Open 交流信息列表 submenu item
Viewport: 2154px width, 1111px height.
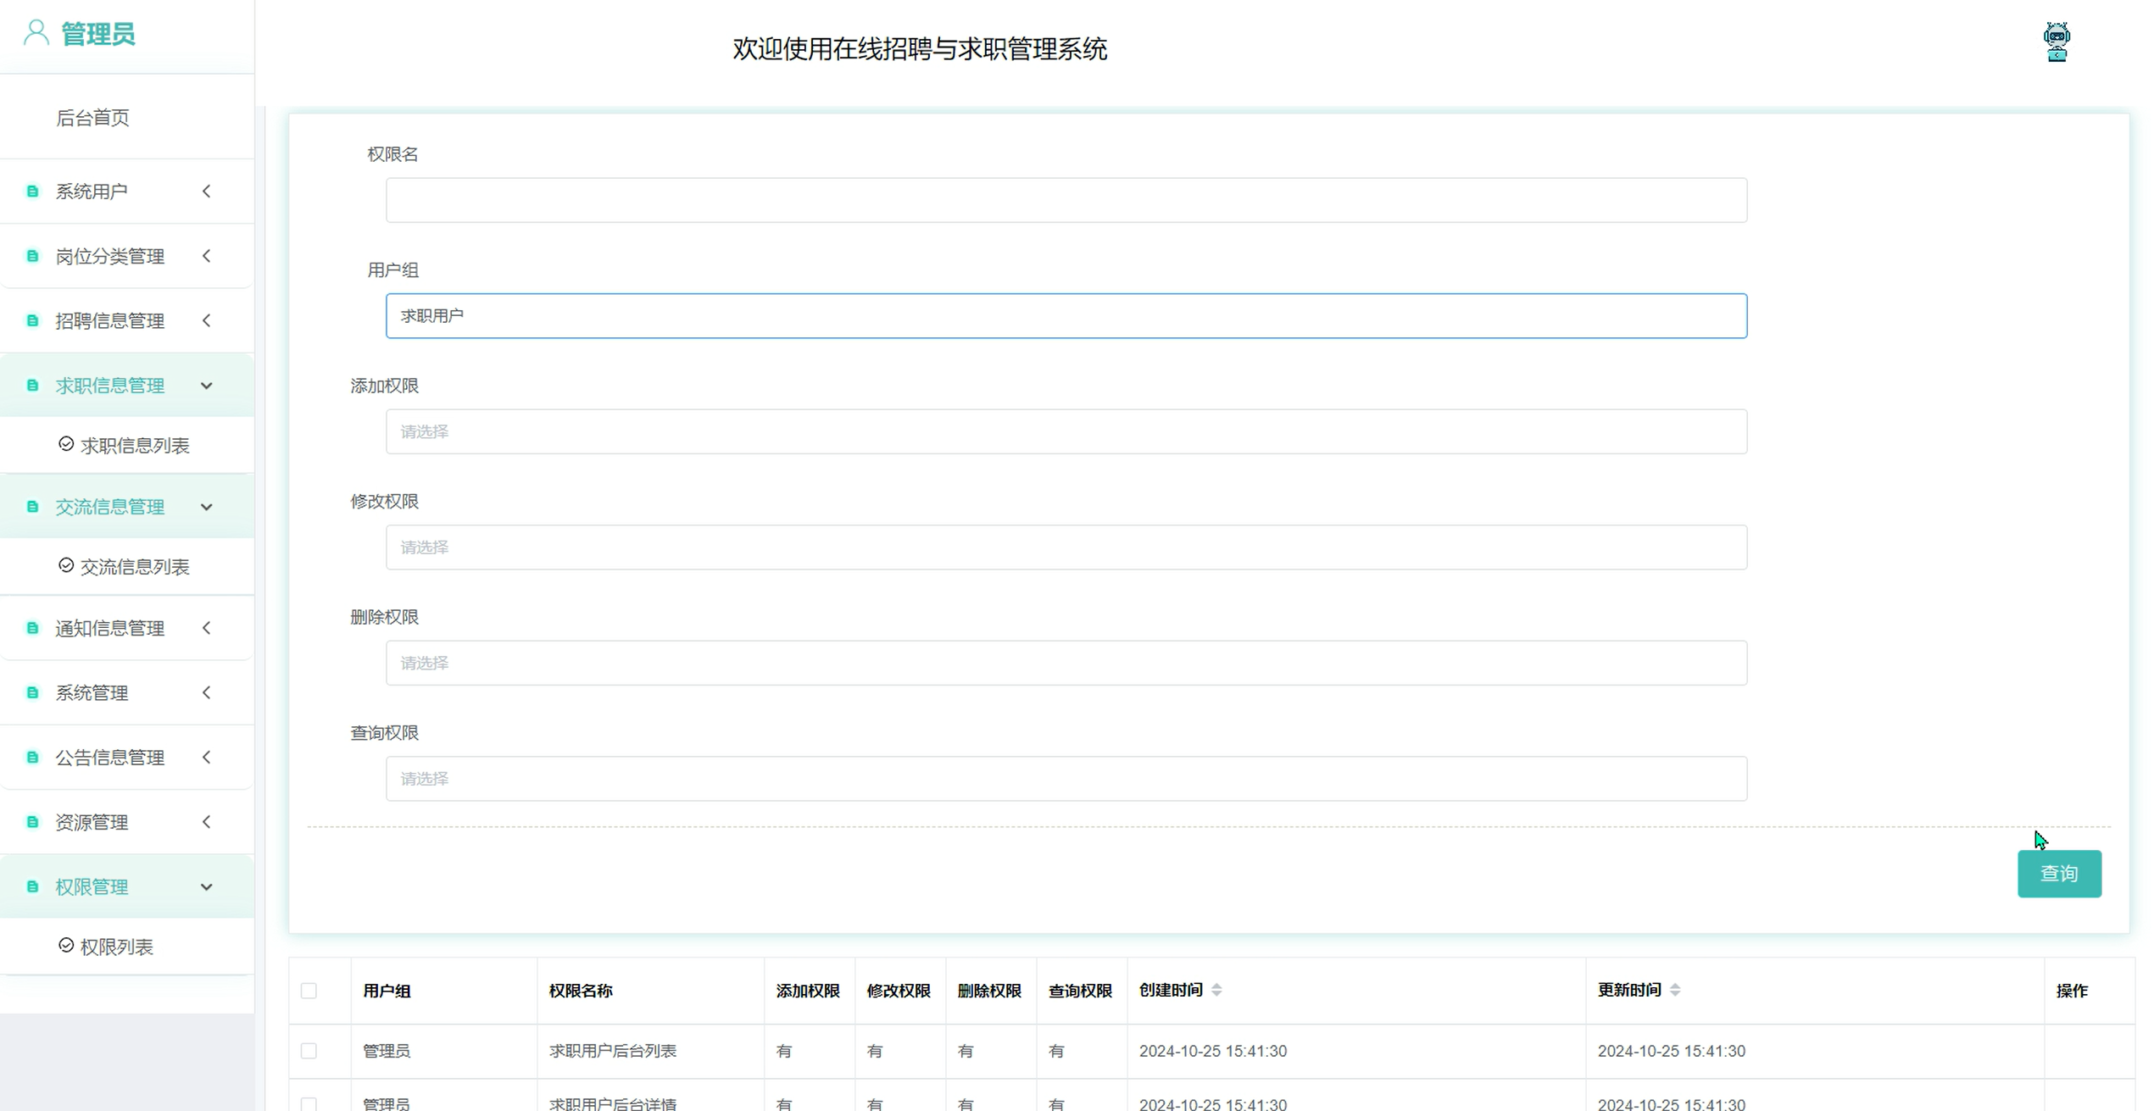click(x=134, y=567)
